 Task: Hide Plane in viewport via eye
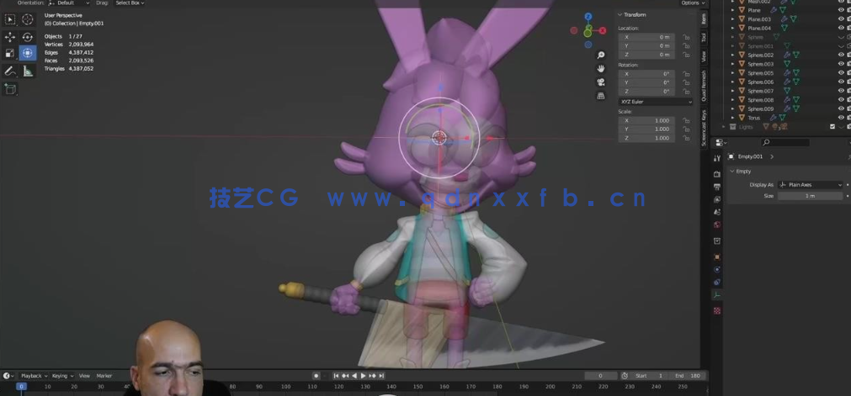[841, 10]
